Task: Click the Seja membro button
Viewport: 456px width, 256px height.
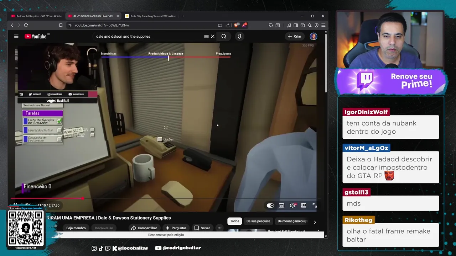Action: [x=76, y=228]
